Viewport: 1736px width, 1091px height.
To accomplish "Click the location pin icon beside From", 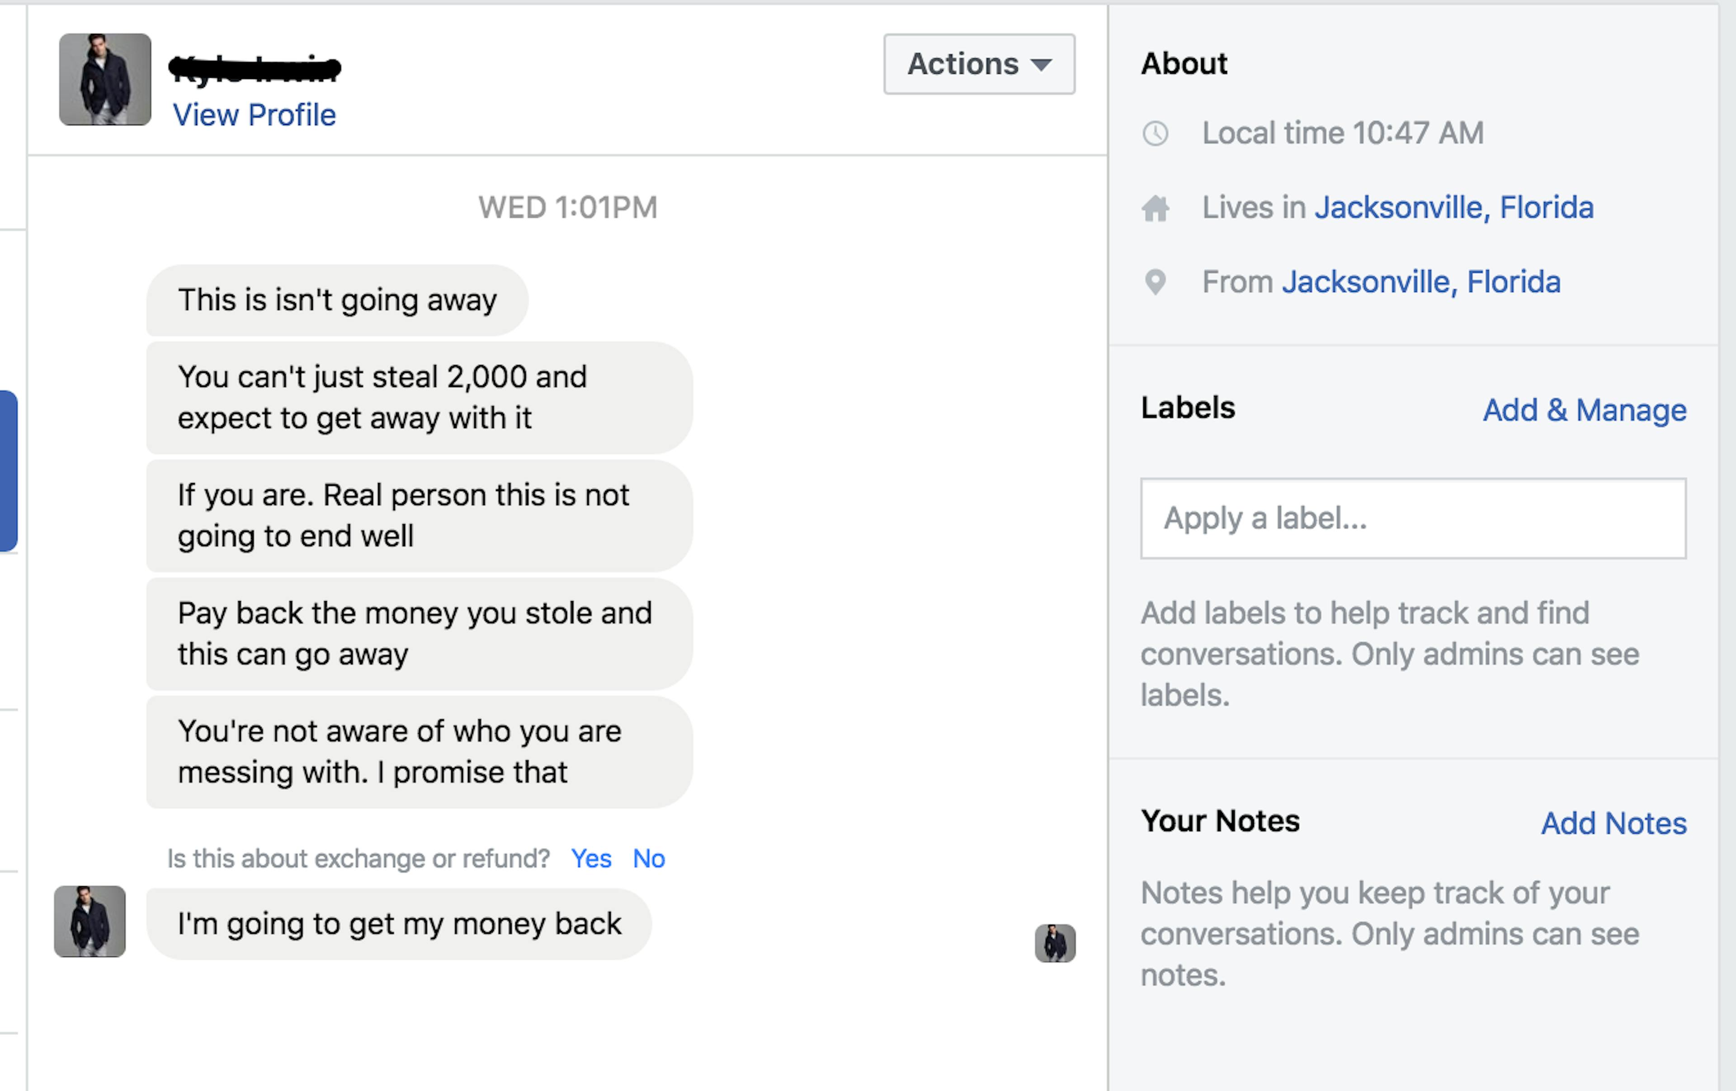I will [x=1155, y=282].
